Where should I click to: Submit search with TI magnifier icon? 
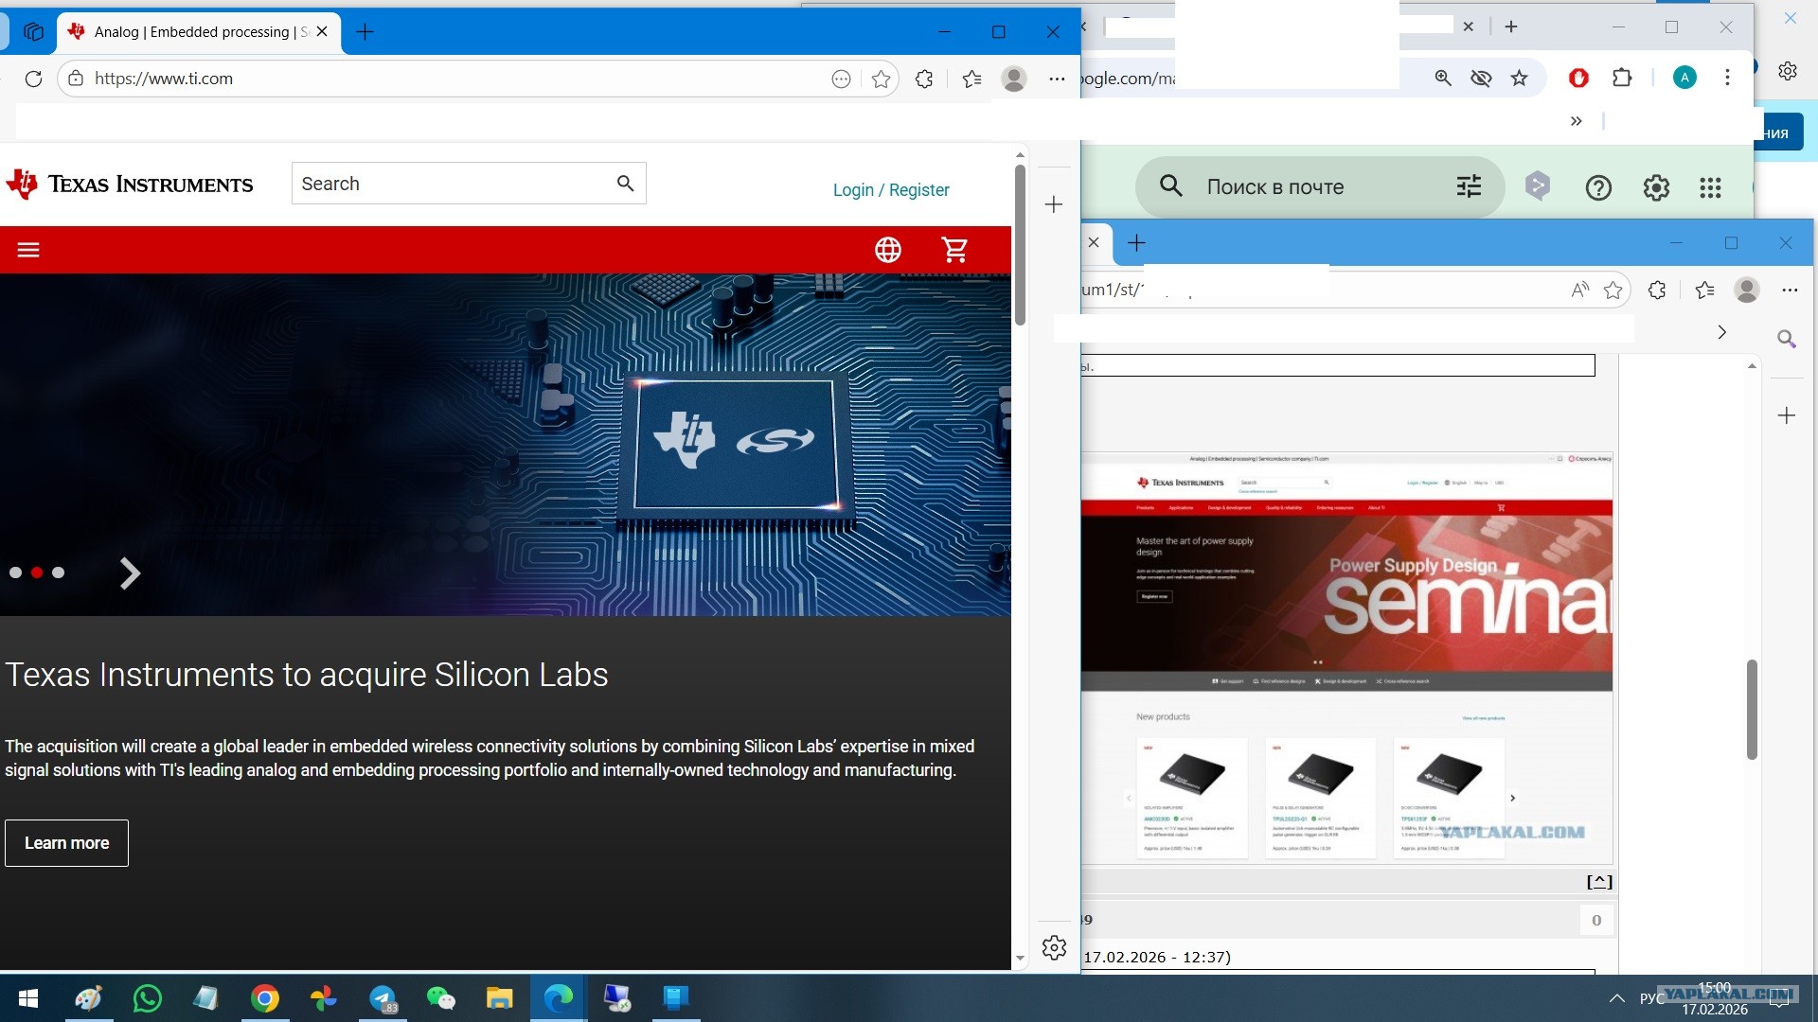point(625,183)
